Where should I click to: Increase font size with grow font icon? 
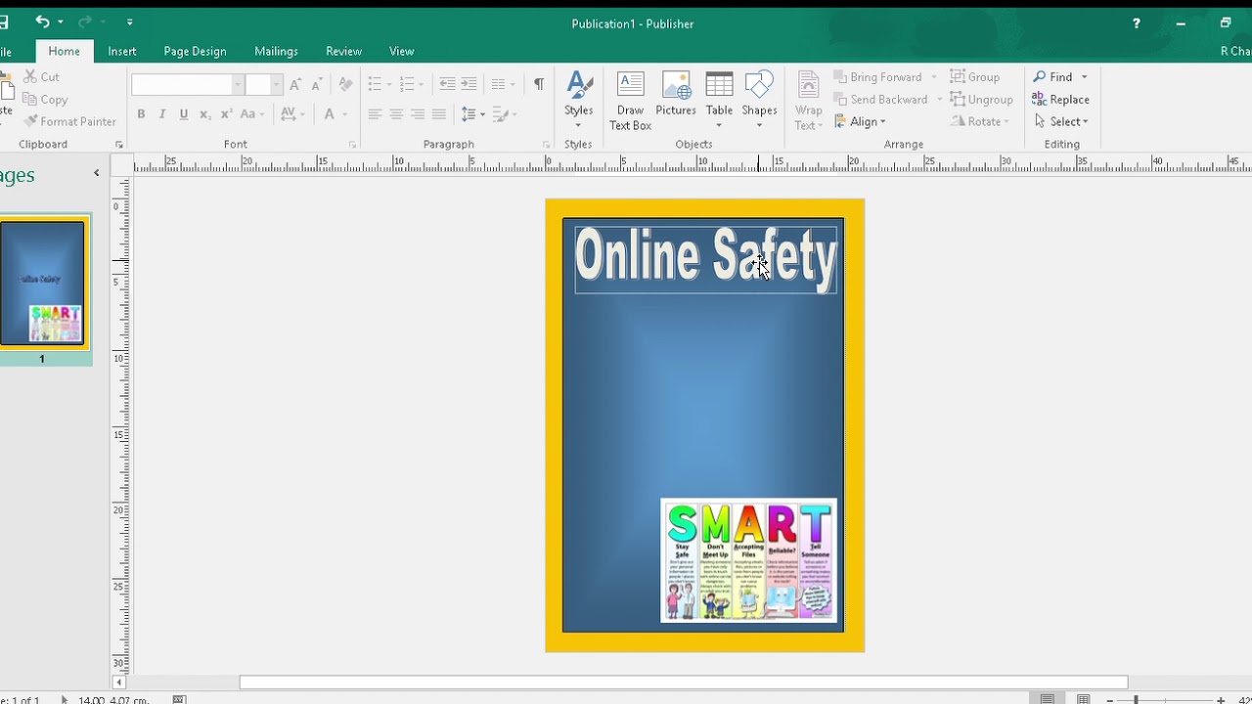[295, 85]
